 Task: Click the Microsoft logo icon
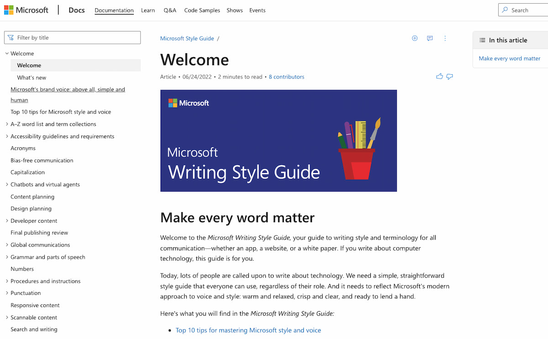[9, 10]
